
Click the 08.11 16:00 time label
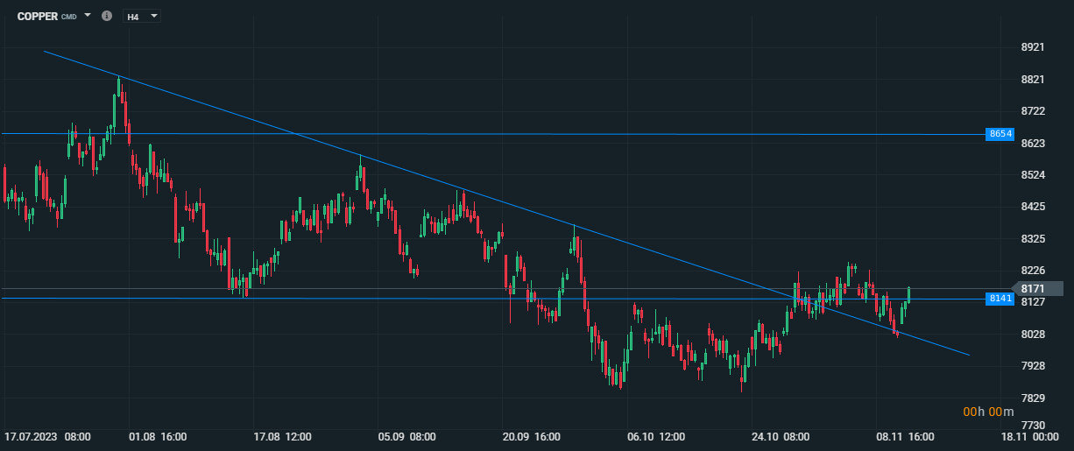[x=905, y=436]
